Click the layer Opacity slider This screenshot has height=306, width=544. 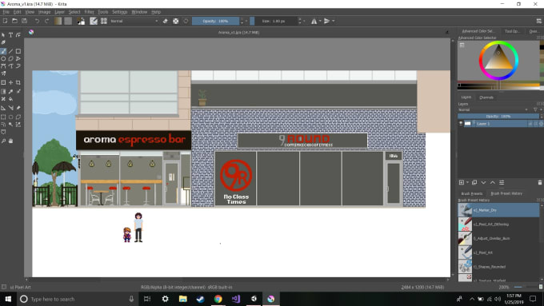pos(498,117)
